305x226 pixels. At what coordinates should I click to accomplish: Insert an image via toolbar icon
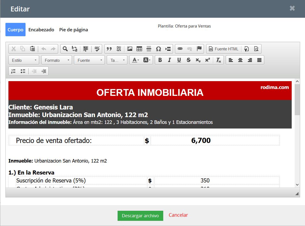pos(130,49)
